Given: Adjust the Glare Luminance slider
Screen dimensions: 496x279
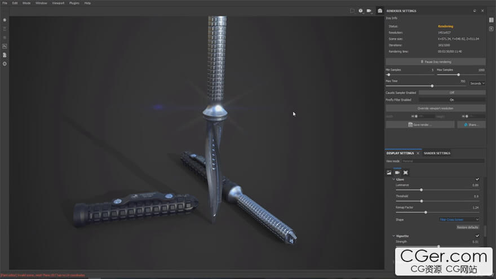Looking at the screenshot, I should (422, 190).
